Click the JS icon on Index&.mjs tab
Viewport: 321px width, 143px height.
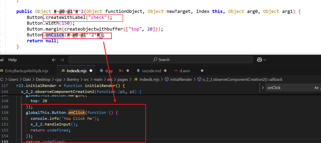pos(63,71)
